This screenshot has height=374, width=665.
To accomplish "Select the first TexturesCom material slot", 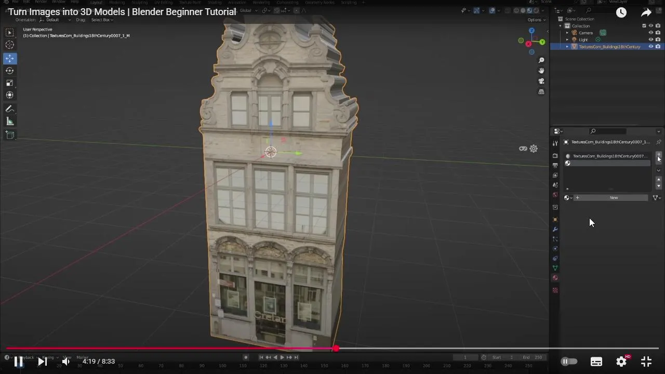I will pyautogui.click(x=607, y=156).
